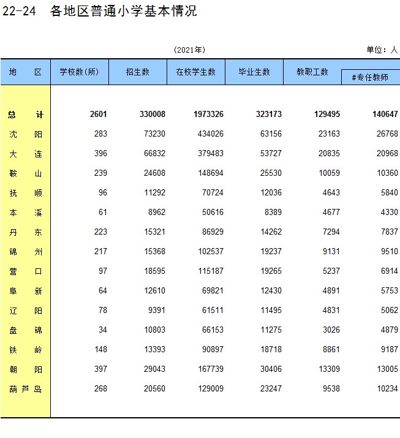
Task: Click the title '各地区普通小学基本情况'
Action: pyautogui.click(x=124, y=11)
